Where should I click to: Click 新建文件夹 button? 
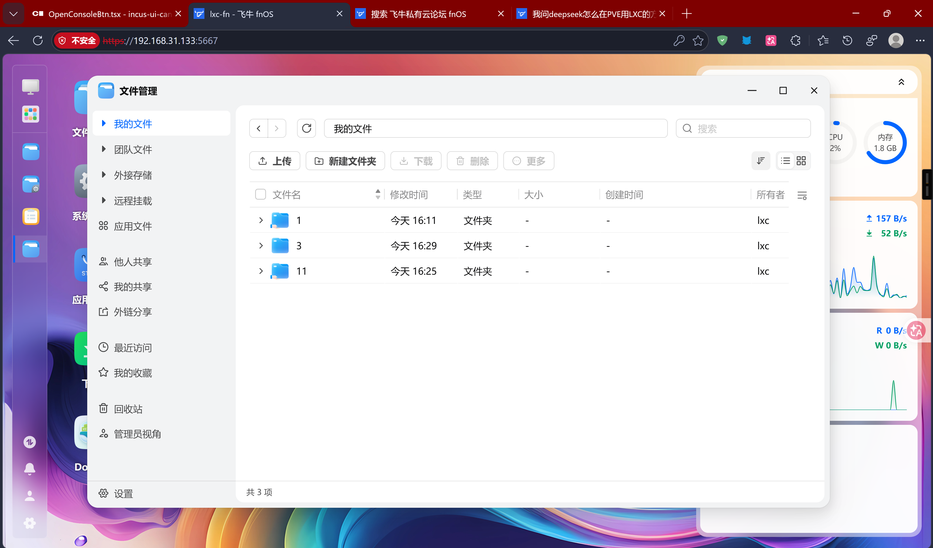tap(345, 161)
